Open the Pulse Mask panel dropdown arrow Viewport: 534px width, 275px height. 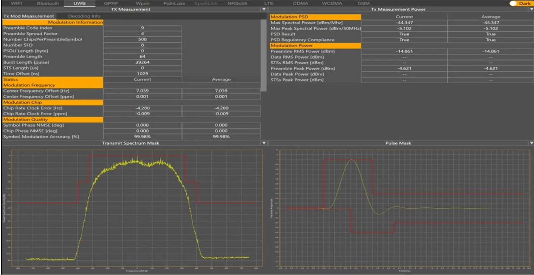[x=531, y=143]
